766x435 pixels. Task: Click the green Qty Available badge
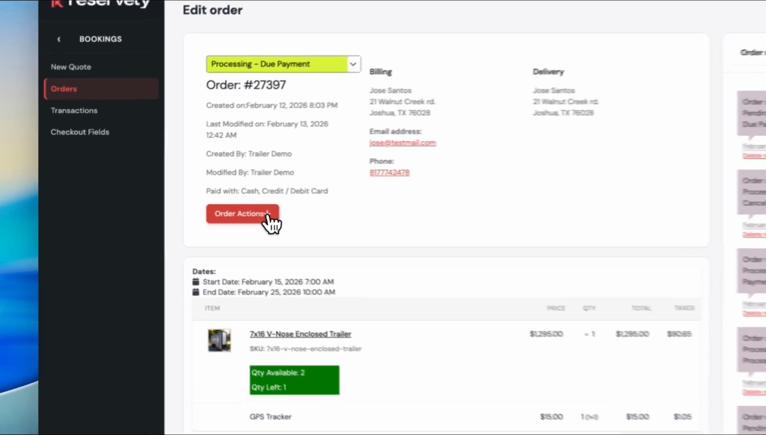coord(294,380)
